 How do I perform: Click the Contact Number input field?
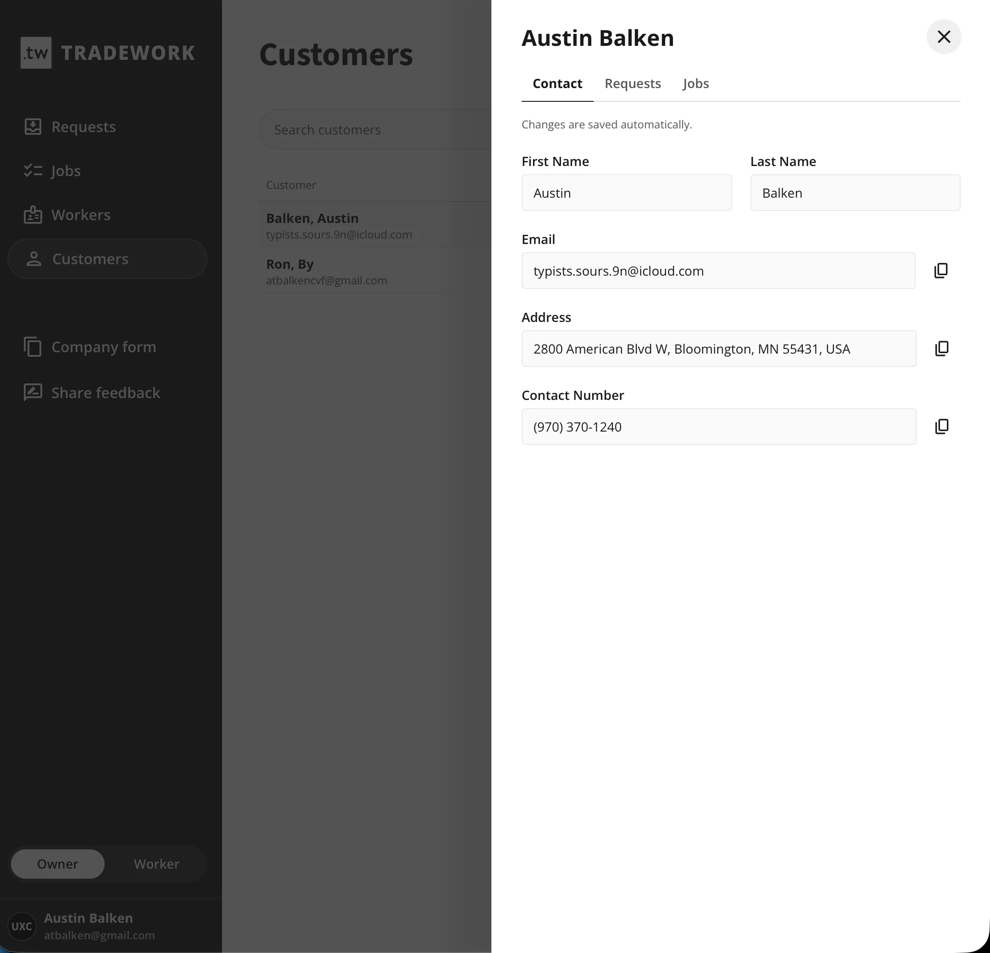click(719, 427)
